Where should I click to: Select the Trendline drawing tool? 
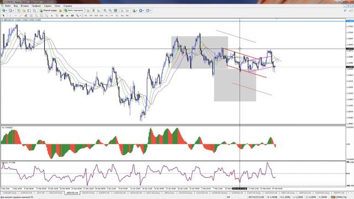20,15
